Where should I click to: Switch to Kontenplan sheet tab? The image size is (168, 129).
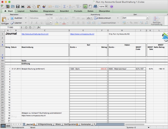coord(86,124)
